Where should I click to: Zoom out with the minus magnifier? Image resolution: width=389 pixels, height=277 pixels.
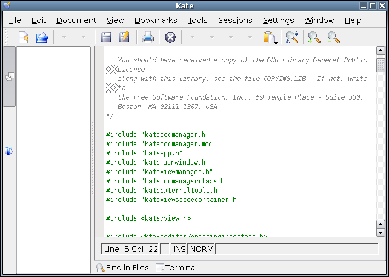pos(333,37)
